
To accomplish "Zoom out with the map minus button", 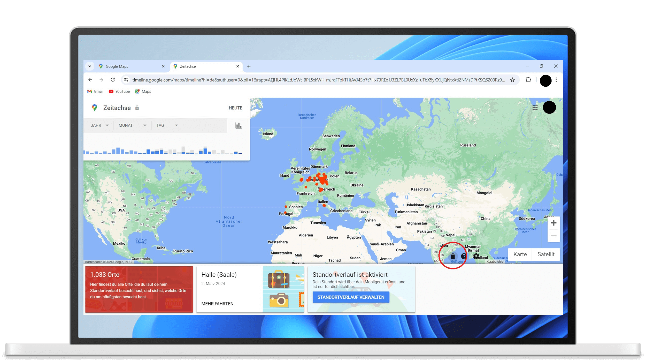I will click(x=553, y=236).
